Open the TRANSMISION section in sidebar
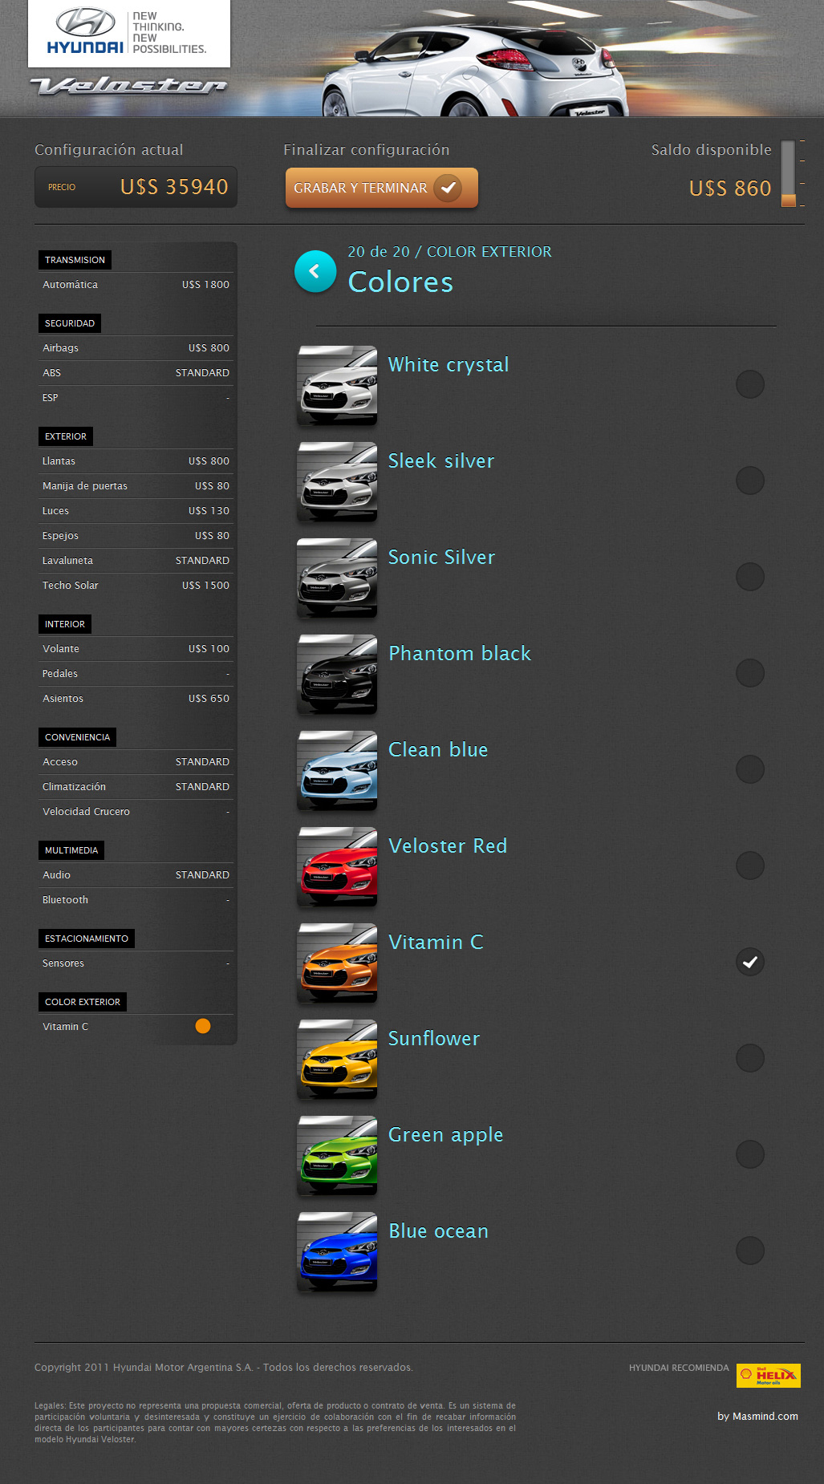Screen dimensions: 824x1484 point(75,260)
